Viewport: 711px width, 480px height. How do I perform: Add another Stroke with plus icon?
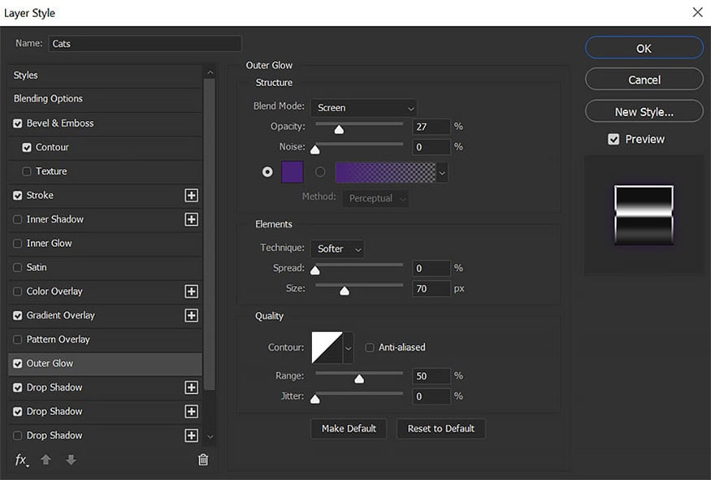pyautogui.click(x=192, y=196)
